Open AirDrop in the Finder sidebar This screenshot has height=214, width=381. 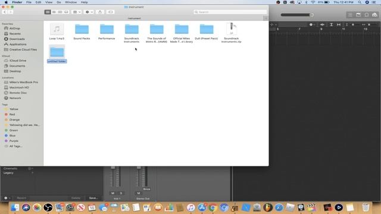(14, 29)
